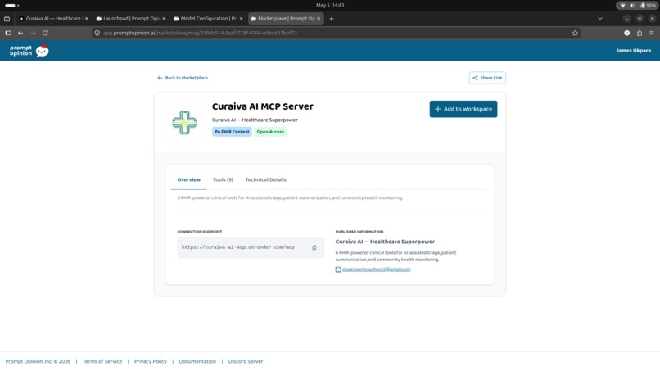Open the Tools (9) tab
The width and height of the screenshot is (660, 371).
tap(223, 180)
